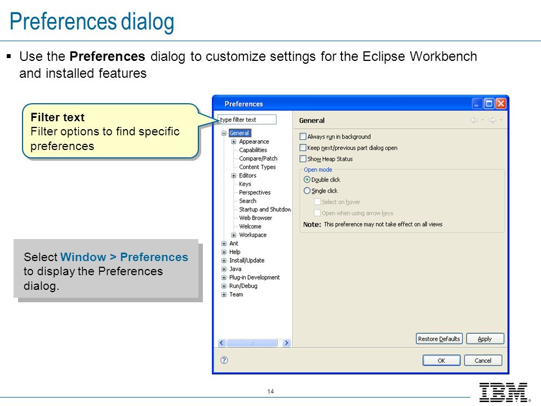541x406 pixels.
Task: Click the tree horizontal scrollbar thumb
Action: pos(252,343)
